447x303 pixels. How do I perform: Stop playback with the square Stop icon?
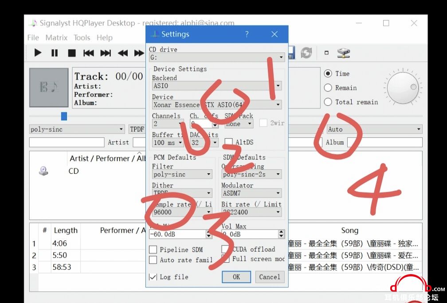tap(72, 53)
